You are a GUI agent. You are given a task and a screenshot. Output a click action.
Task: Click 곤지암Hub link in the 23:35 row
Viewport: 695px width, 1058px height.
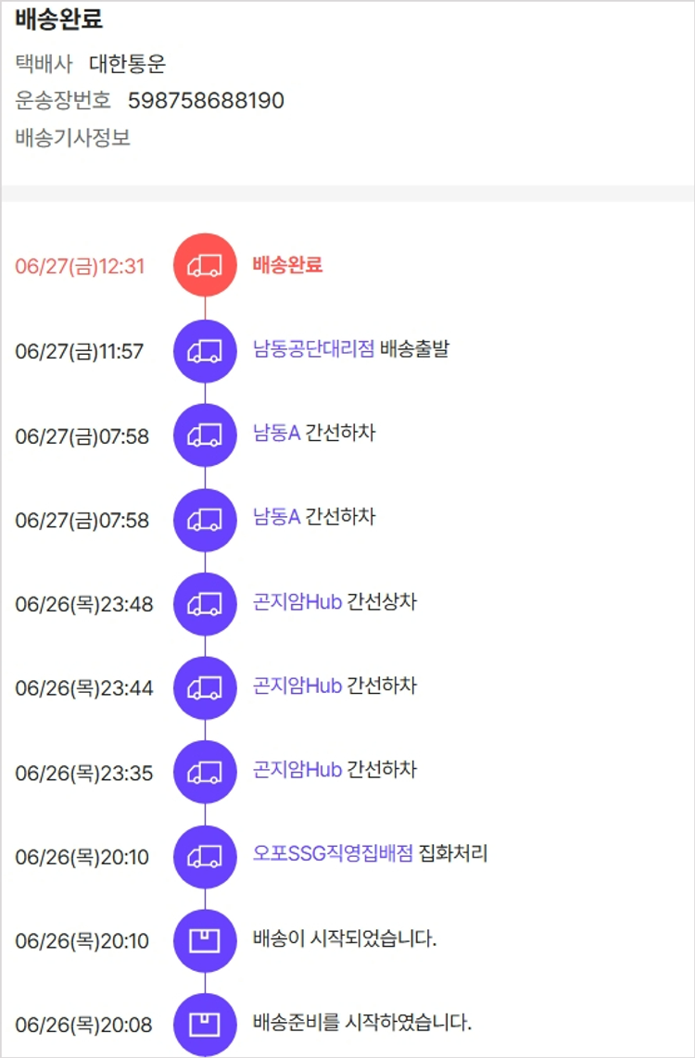297,770
